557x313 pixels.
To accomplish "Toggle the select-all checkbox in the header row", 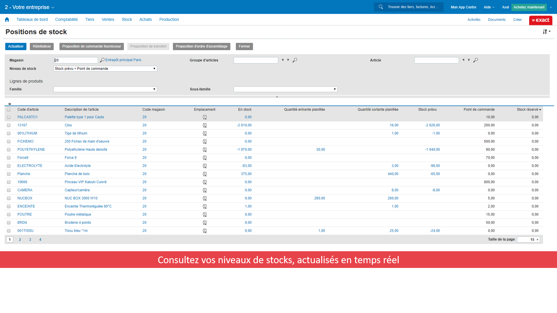I will [x=8, y=110].
